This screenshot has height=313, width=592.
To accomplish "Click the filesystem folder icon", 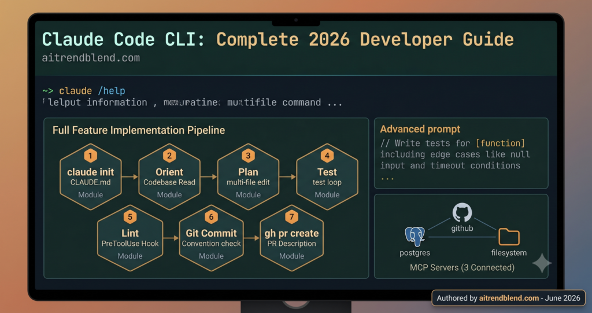I will pos(509,237).
